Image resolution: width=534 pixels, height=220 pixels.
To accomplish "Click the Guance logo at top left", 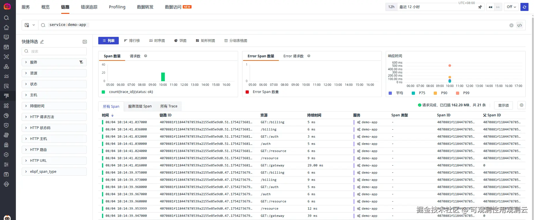I will click(7, 6).
